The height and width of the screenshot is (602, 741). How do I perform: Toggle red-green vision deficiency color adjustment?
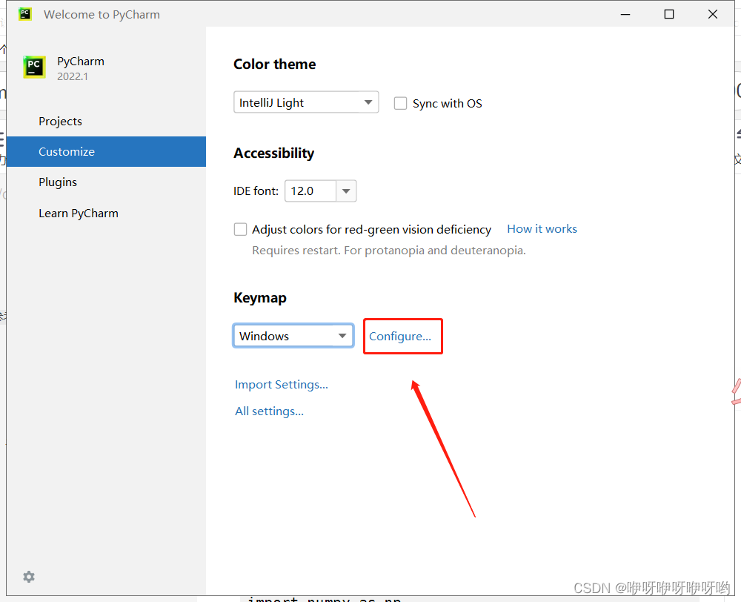(240, 229)
